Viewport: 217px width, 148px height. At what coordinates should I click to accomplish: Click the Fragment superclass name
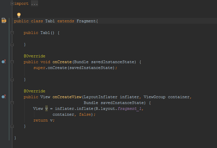(86, 21)
